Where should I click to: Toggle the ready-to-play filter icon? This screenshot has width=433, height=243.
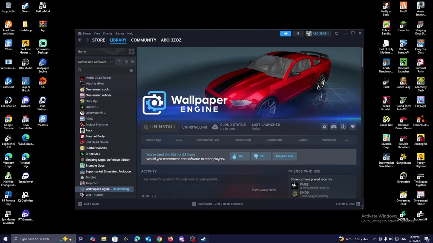pyautogui.click(x=132, y=62)
